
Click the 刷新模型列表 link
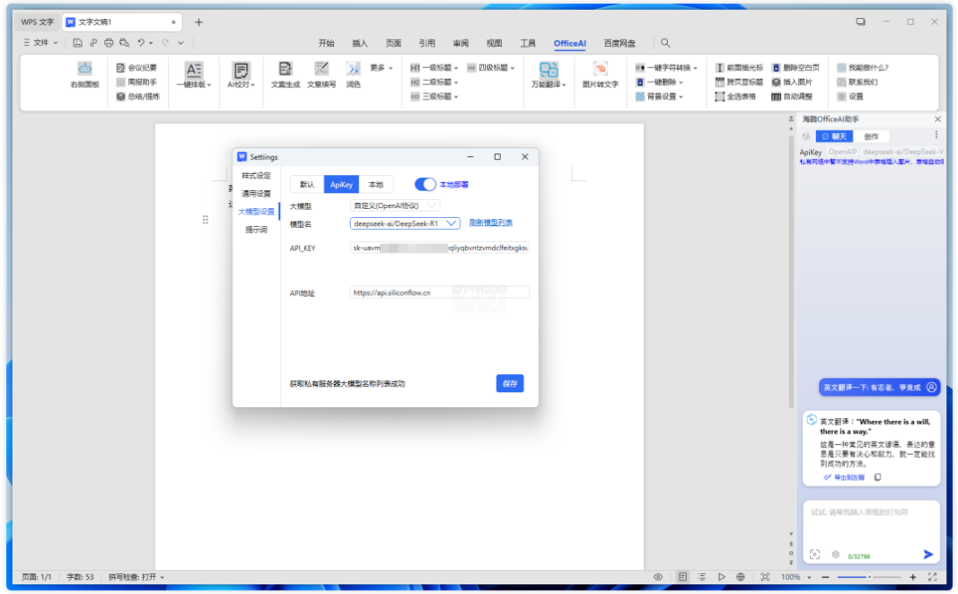click(490, 223)
